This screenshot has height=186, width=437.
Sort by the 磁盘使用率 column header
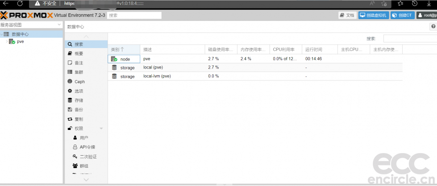[x=221, y=49]
